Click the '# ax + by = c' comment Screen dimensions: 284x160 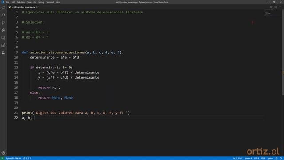[x=35, y=32]
